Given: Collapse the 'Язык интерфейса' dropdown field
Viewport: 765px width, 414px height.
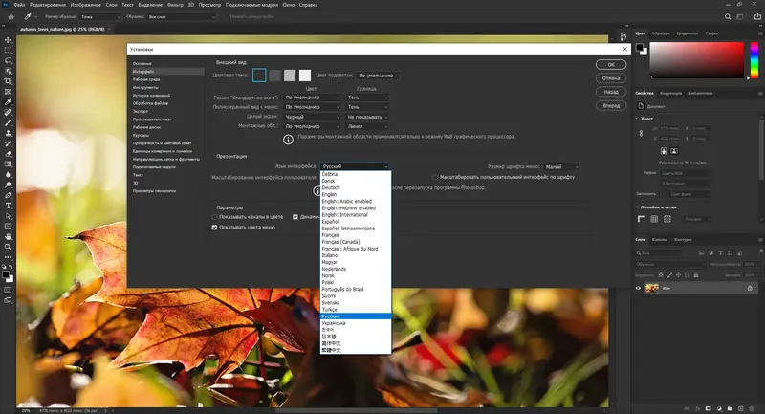Looking at the screenshot, I should click(x=355, y=166).
